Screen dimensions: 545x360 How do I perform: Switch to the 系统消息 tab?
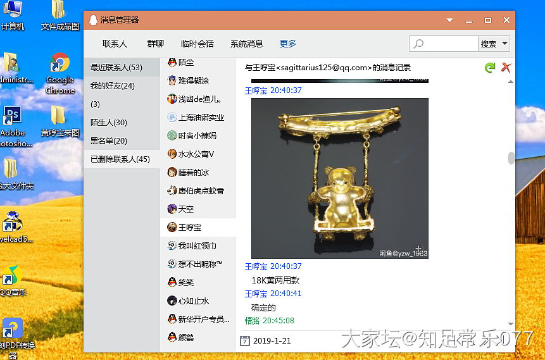click(x=247, y=44)
